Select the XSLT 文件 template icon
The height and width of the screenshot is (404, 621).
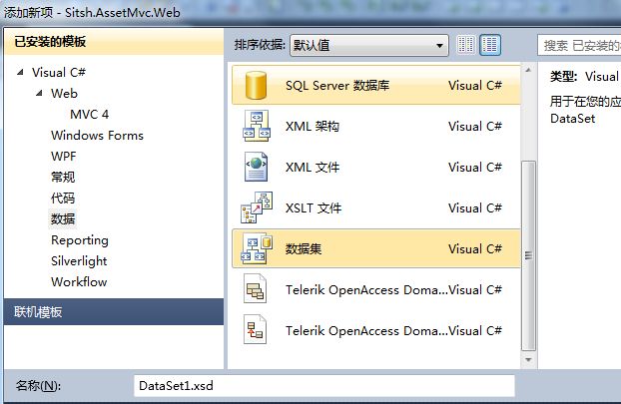coord(257,207)
